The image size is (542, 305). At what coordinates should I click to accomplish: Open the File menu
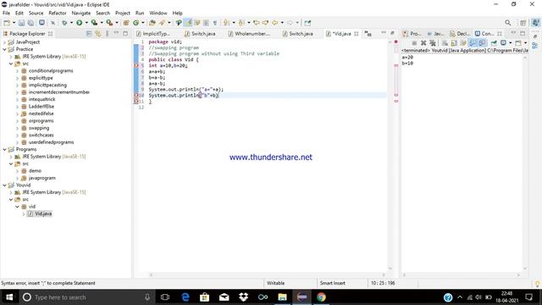pyautogui.click(x=6, y=14)
